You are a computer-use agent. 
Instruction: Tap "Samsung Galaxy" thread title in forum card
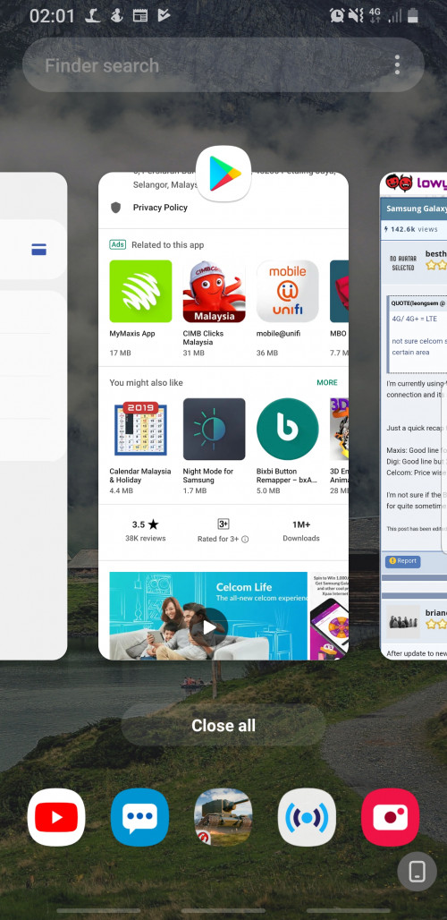417,209
